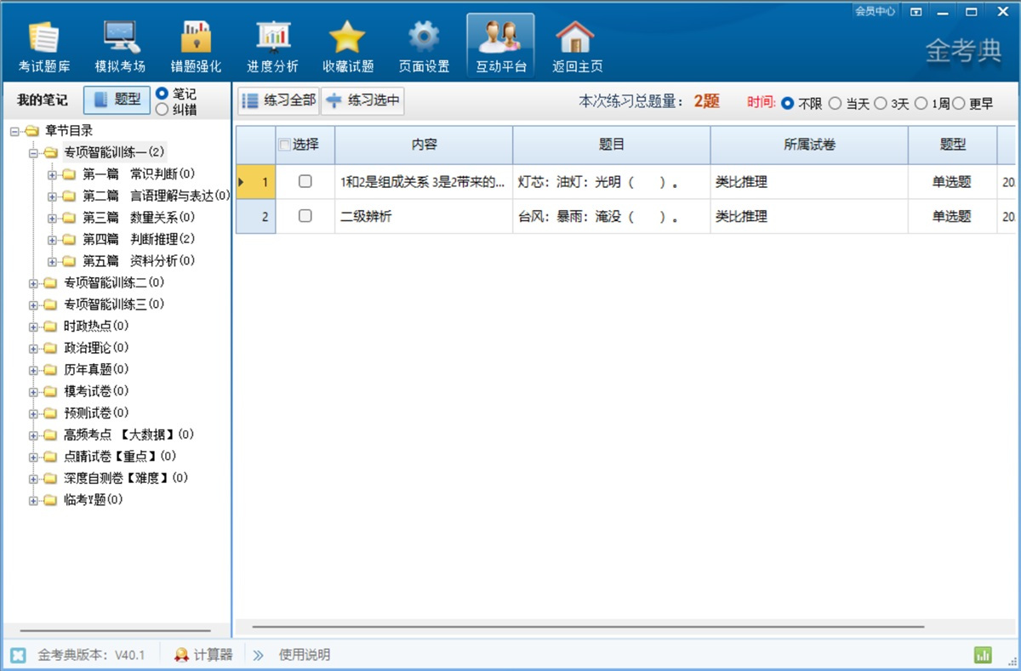Select the 纠错 radio button
This screenshot has width=1021, height=671.
point(162,109)
